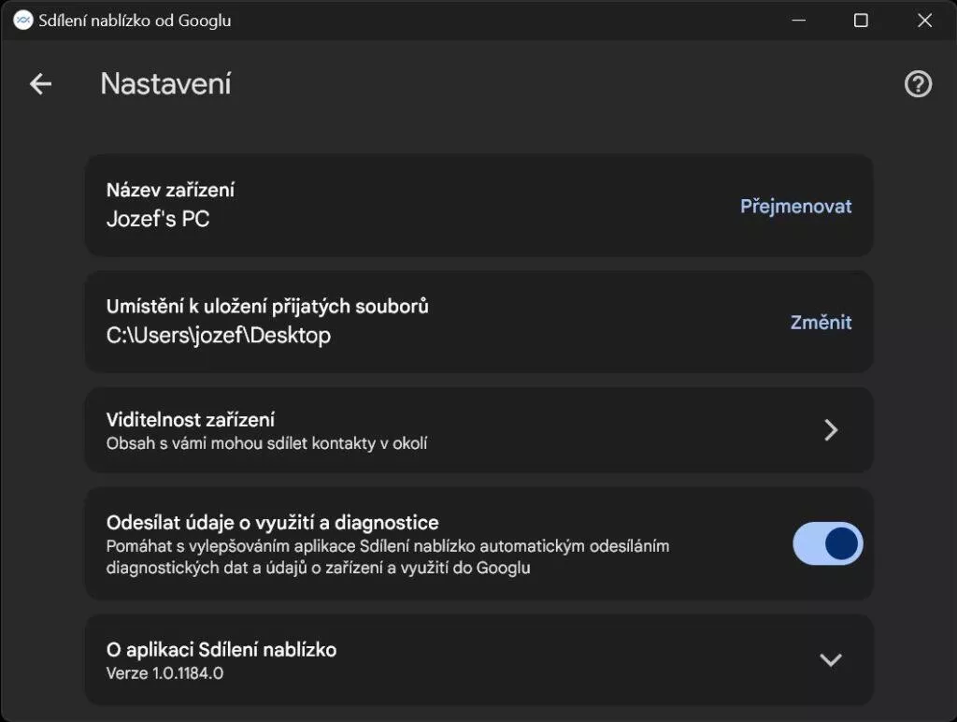
Task: Click 'Přejmenovat' to rename the device
Action: (795, 207)
